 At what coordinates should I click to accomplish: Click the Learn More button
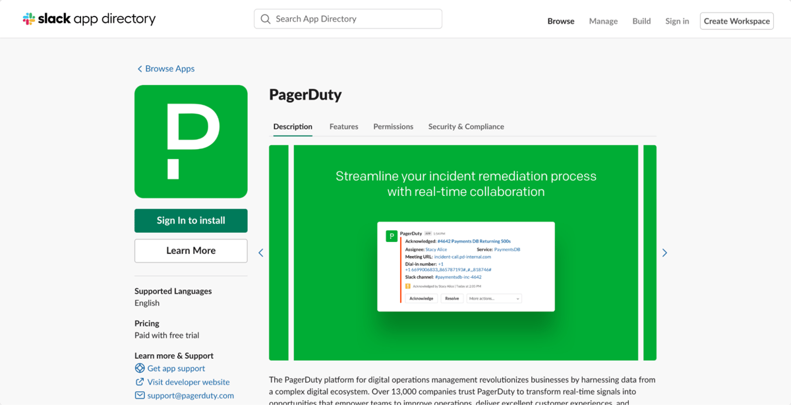pyautogui.click(x=191, y=251)
